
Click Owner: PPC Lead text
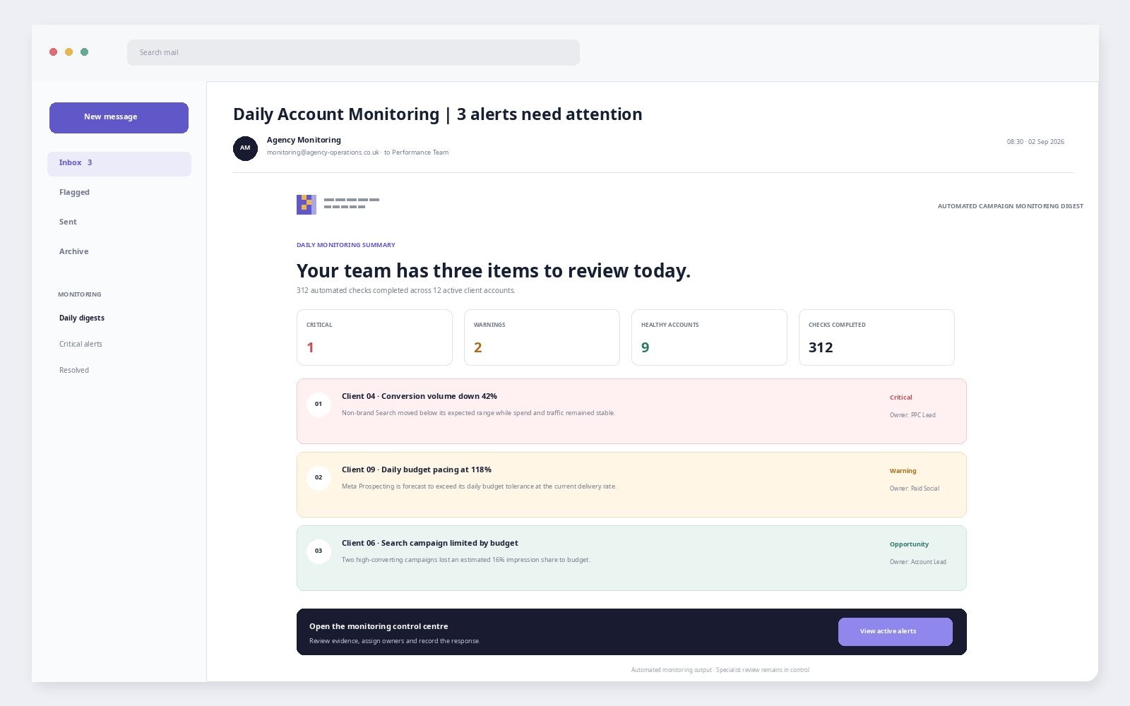click(912, 415)
